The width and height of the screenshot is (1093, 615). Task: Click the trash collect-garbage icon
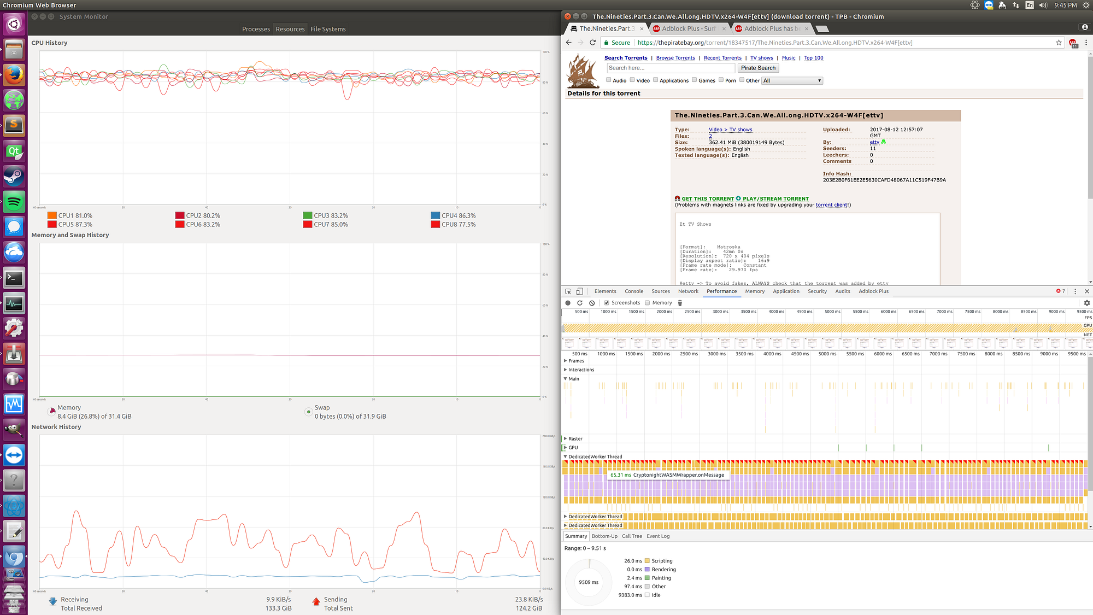coord(680,303)
